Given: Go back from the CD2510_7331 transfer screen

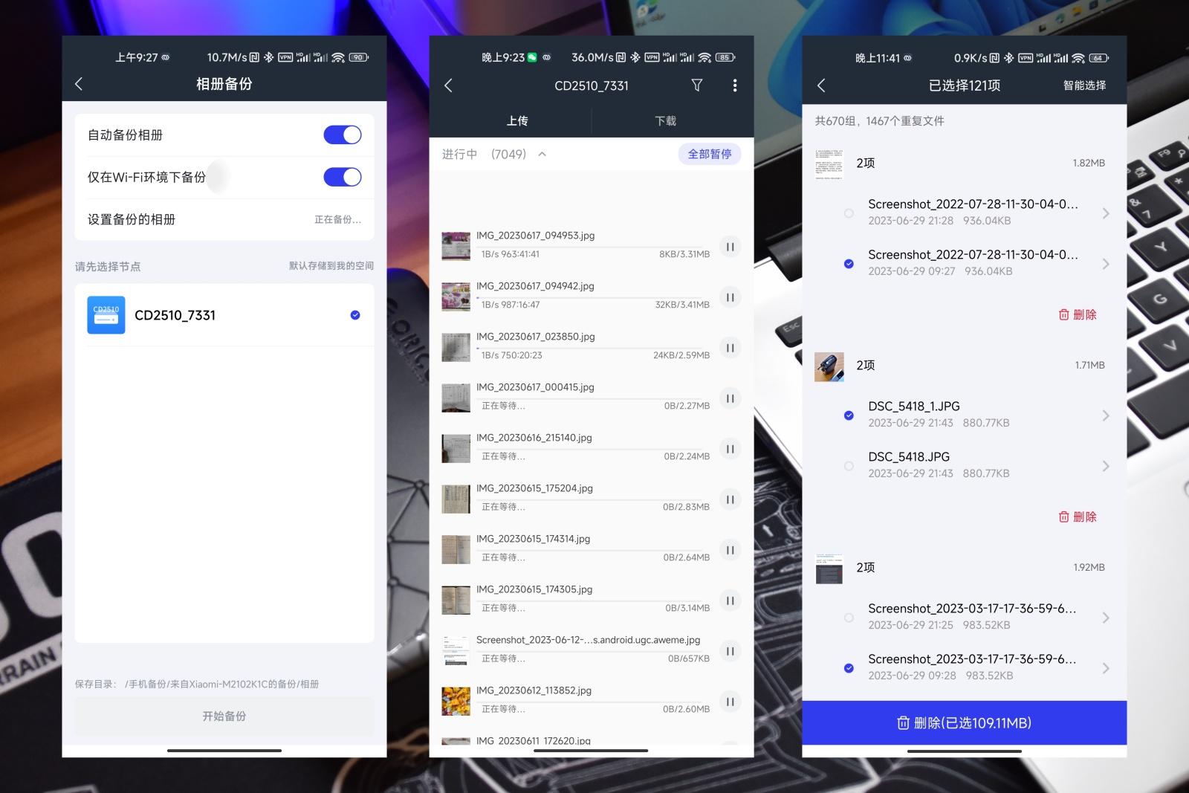Looking at the screenshot, I should [x=448, y=85].
